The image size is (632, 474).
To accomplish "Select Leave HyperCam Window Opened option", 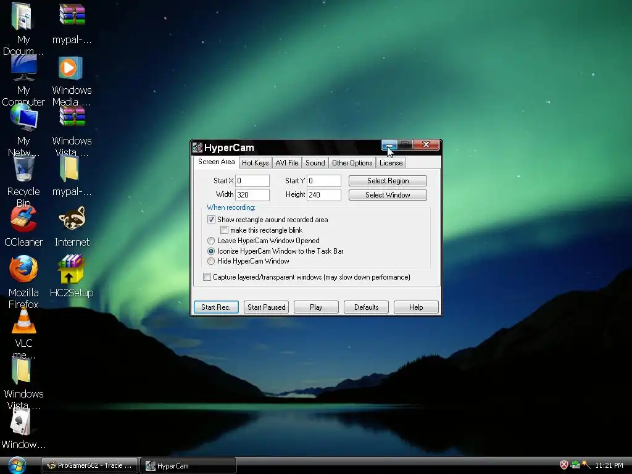I will pyautogui.click(x=211, y=241).
